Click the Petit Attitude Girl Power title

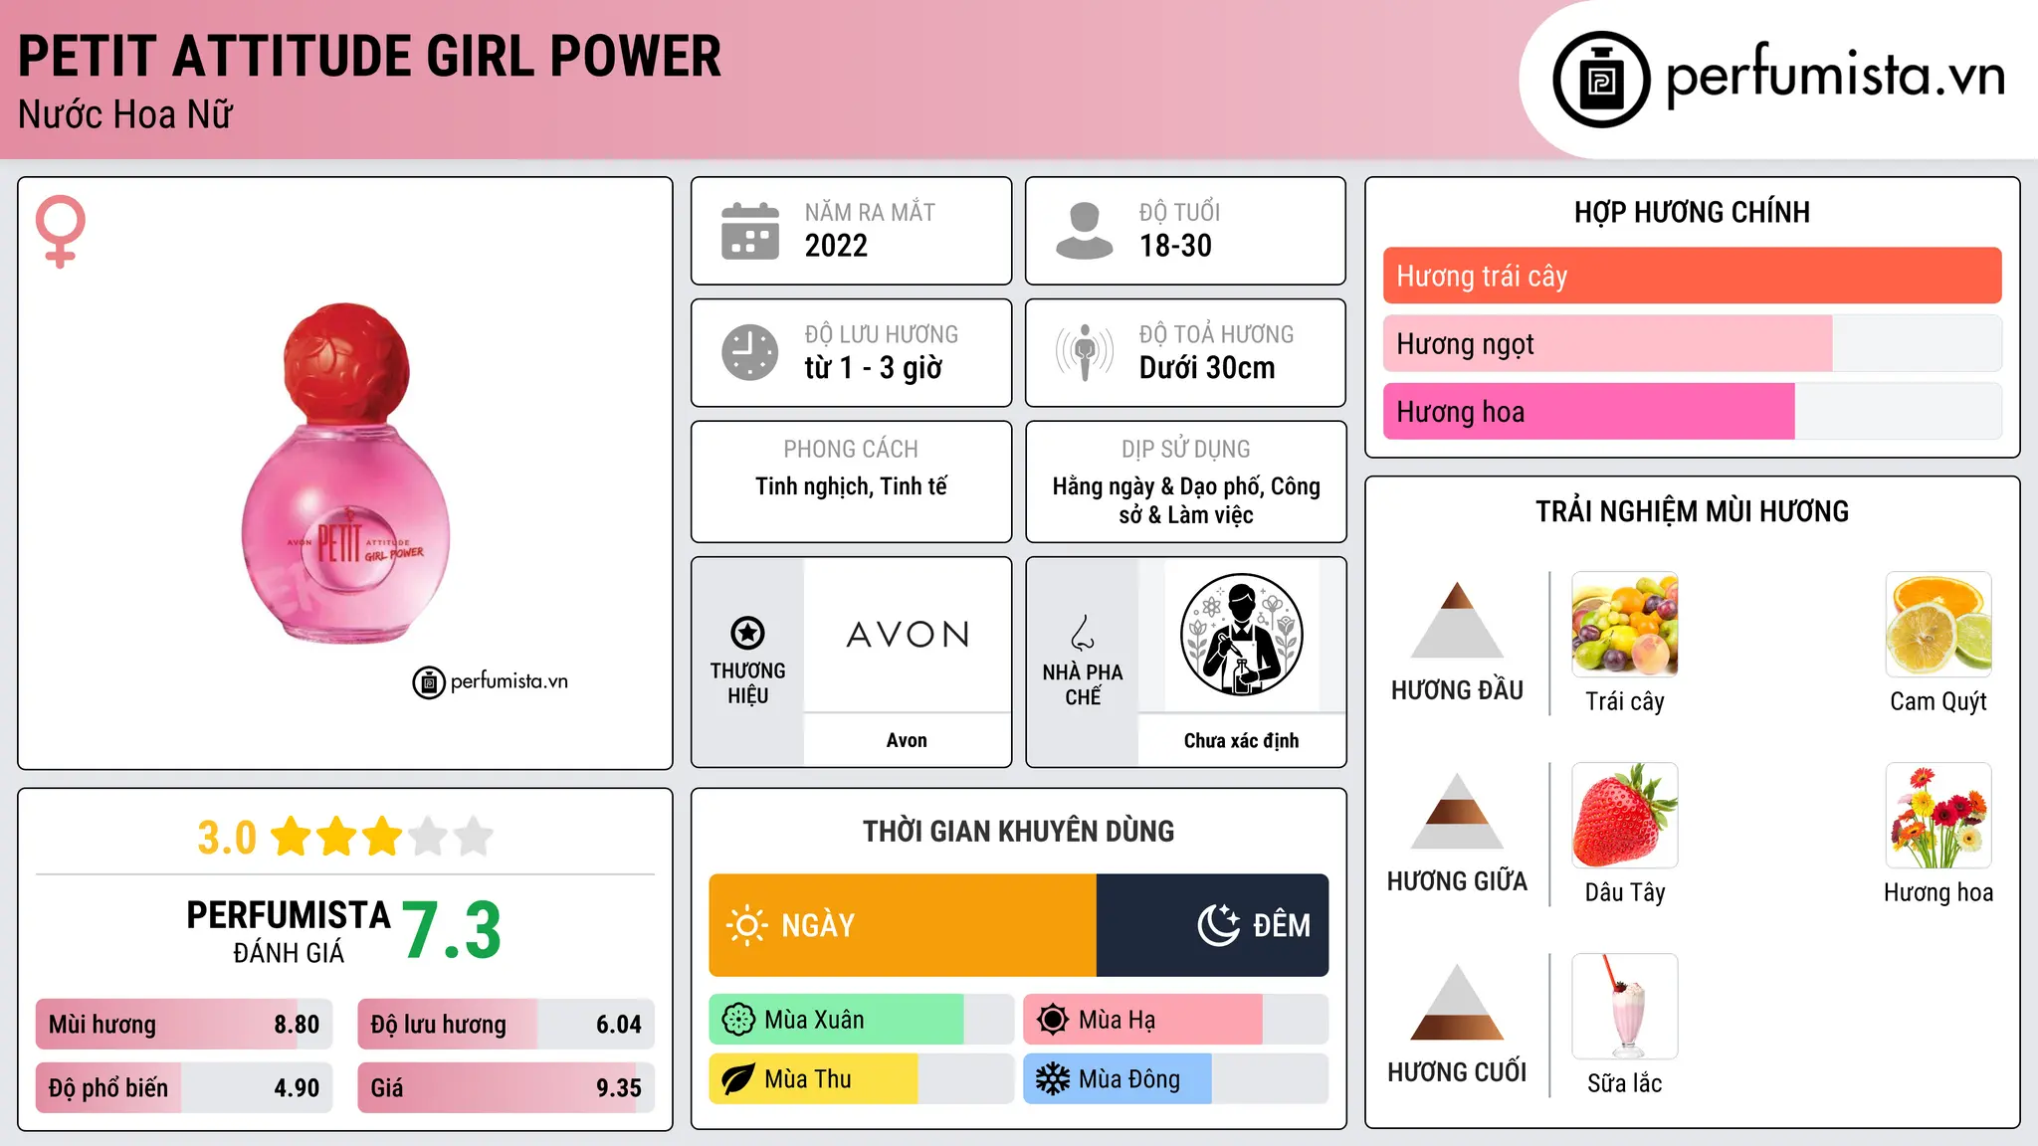369,56
